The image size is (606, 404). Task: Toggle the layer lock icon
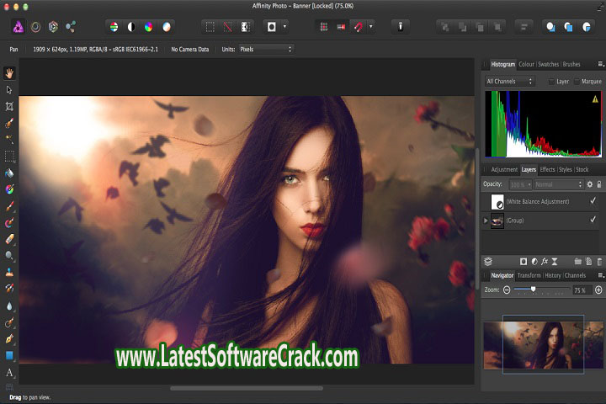(x=599, y=184)
